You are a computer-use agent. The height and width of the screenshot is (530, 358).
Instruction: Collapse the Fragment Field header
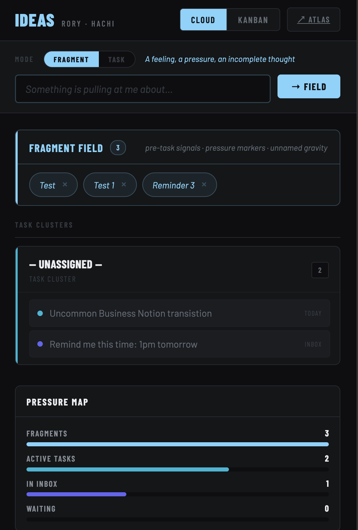tap(179, 147)
